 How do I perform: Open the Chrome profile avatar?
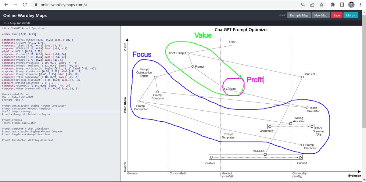351,5
